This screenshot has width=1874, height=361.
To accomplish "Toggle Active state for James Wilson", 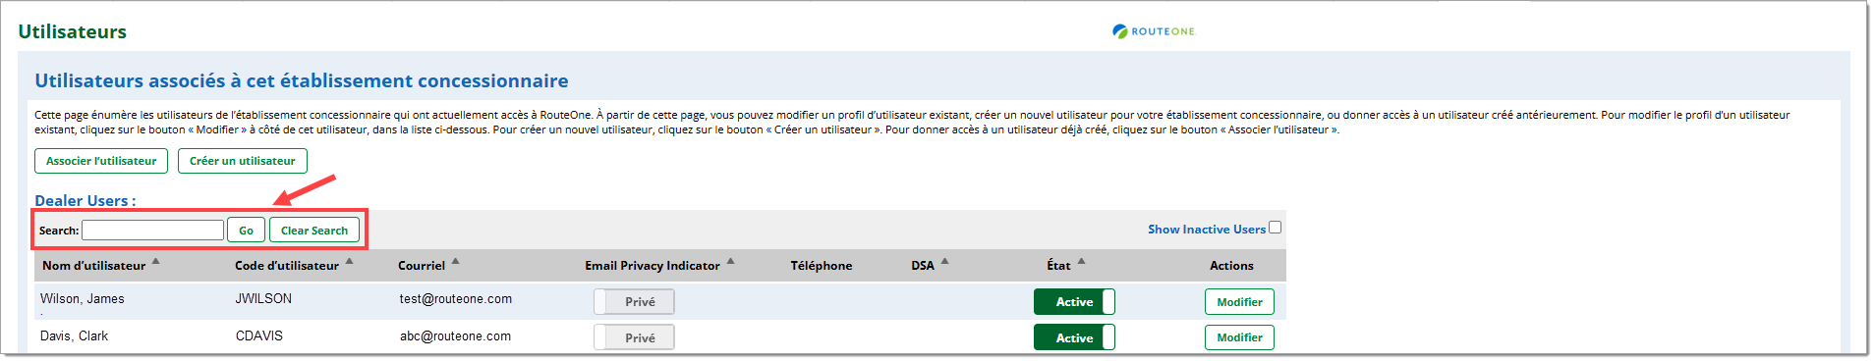I will coord(1074,301).
